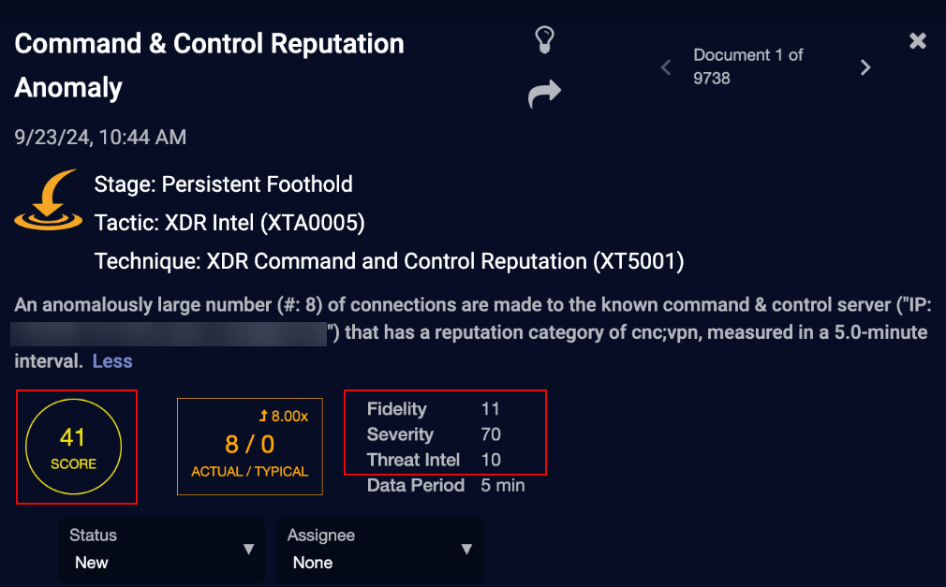
Task: Click the Threat Intel value row
Action: point(434,460)
